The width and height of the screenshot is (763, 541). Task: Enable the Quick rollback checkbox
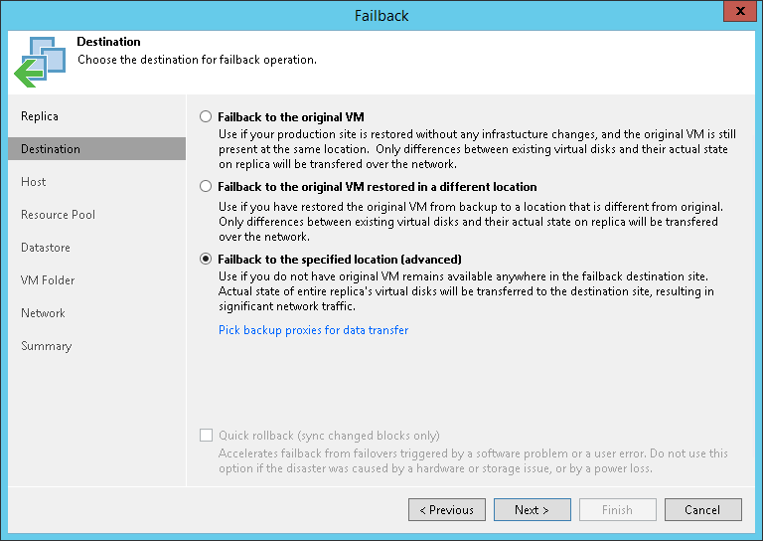click(x=207, y=436)
